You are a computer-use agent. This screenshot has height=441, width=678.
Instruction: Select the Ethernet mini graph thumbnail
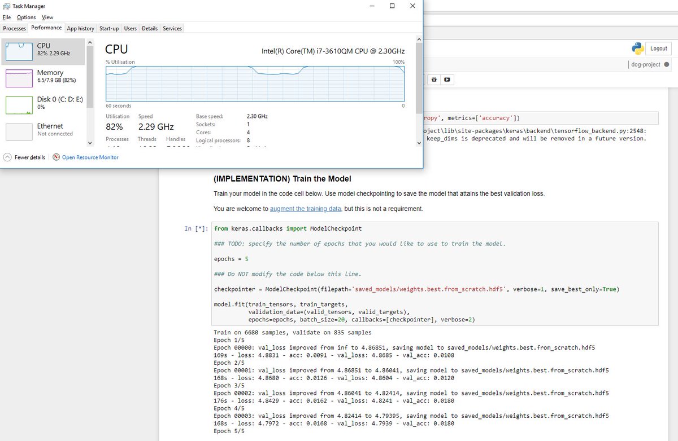(x=19, y=131)
